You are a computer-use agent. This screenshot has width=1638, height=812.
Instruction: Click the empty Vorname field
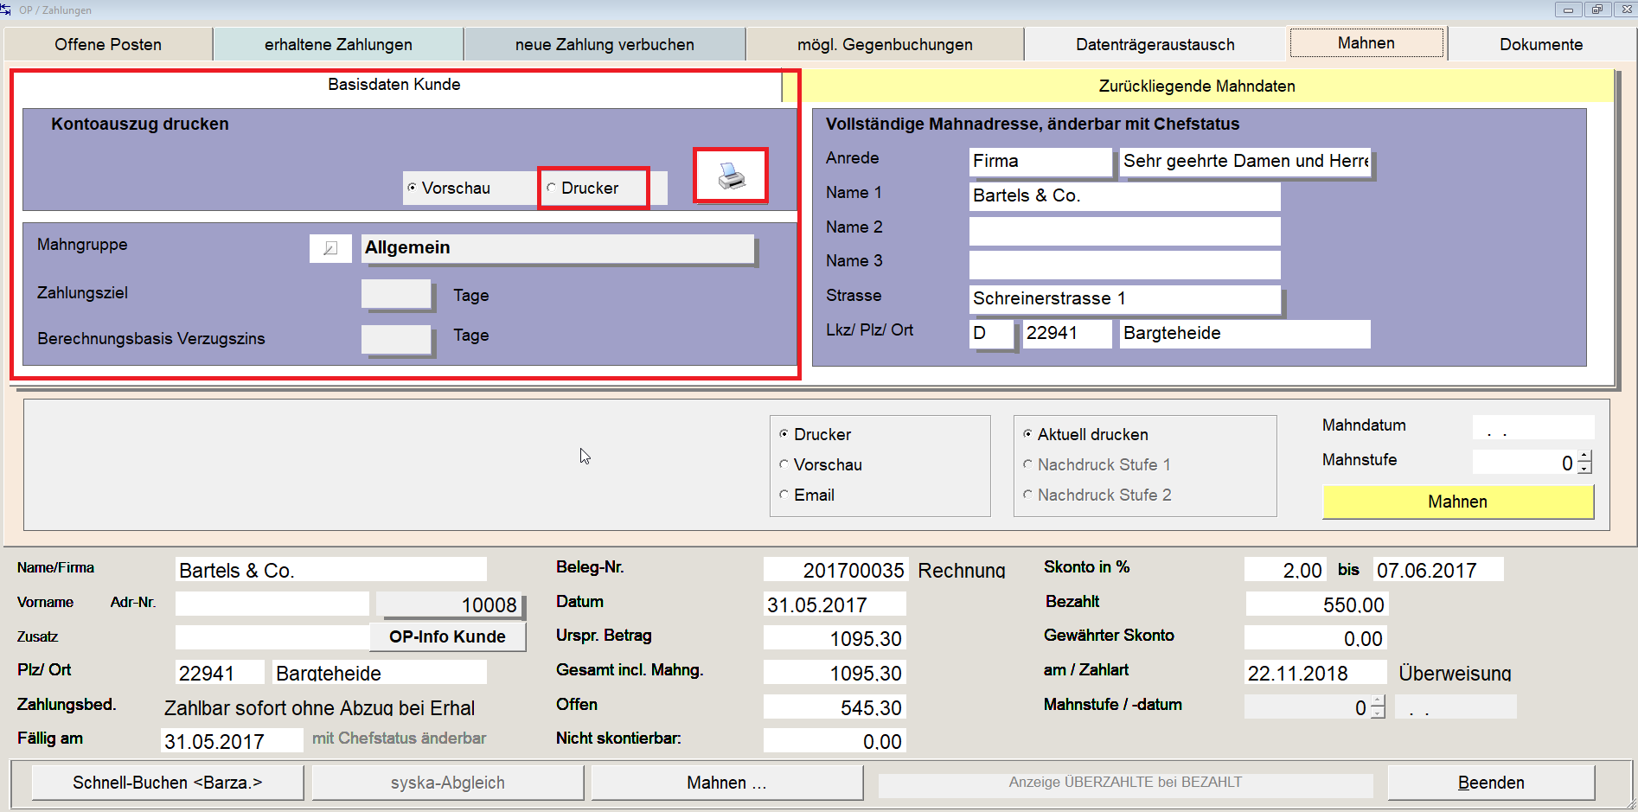pos(272,604)
